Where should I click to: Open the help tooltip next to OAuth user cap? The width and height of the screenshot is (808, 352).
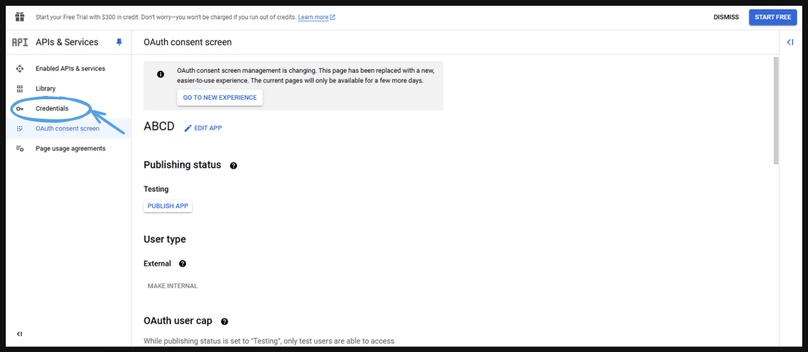225,321
